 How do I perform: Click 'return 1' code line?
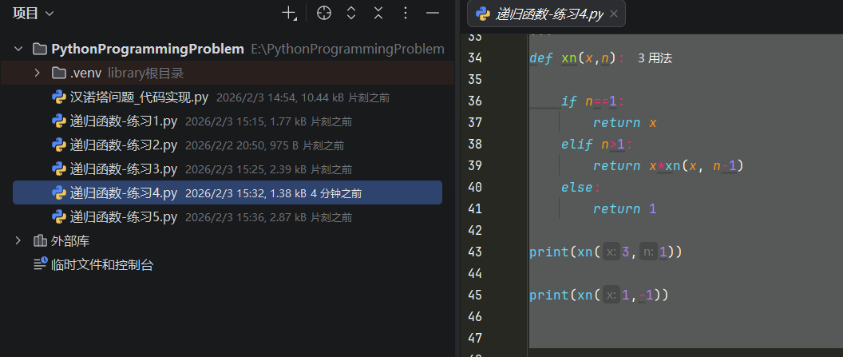pos(625,208)
